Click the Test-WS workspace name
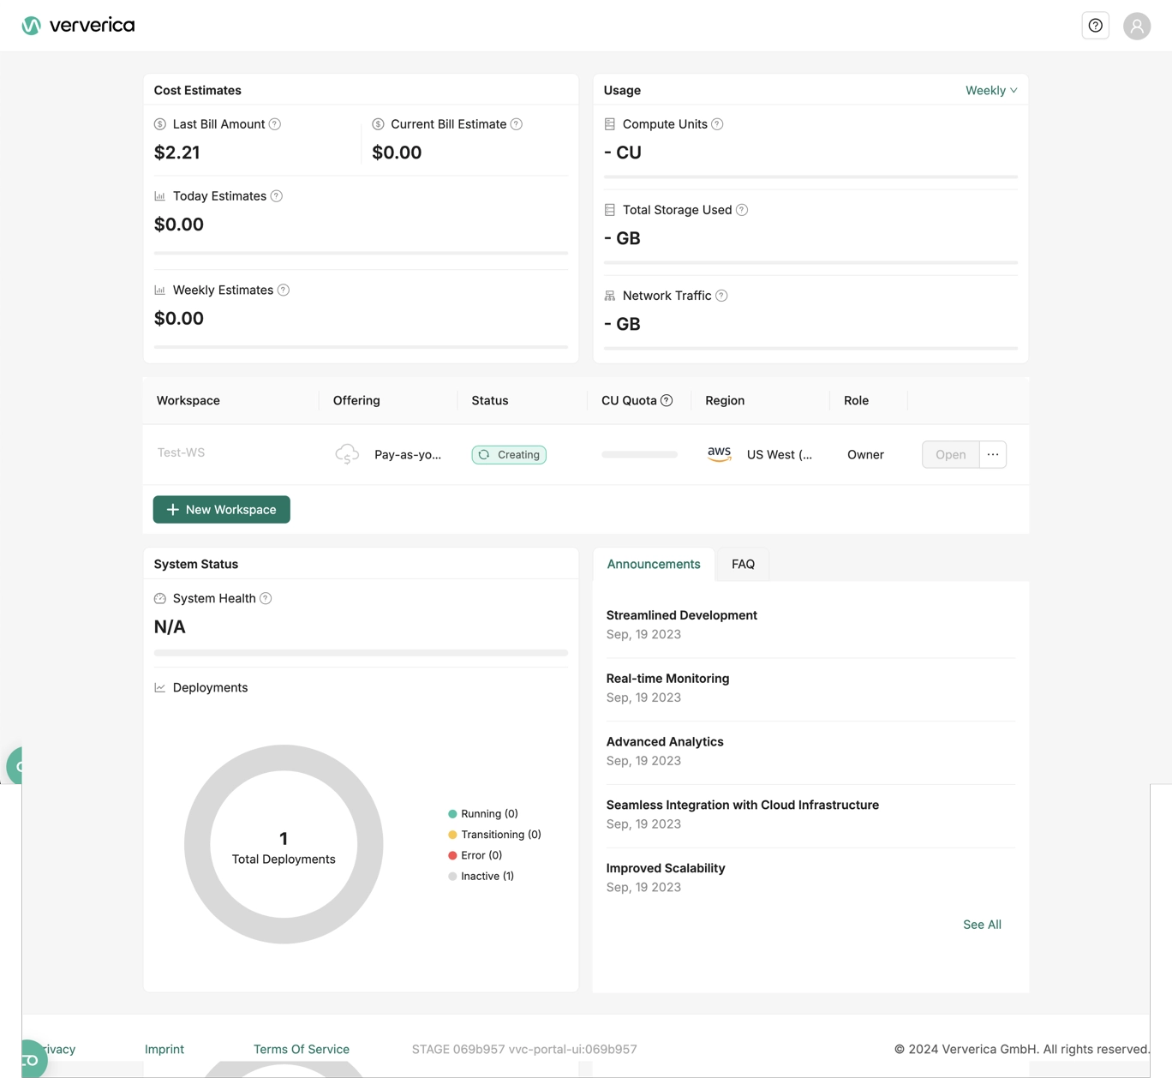 coord(181,452)
